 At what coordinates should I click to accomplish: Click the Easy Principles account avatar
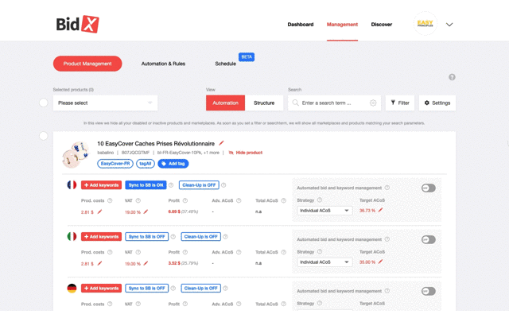[425, 24]
